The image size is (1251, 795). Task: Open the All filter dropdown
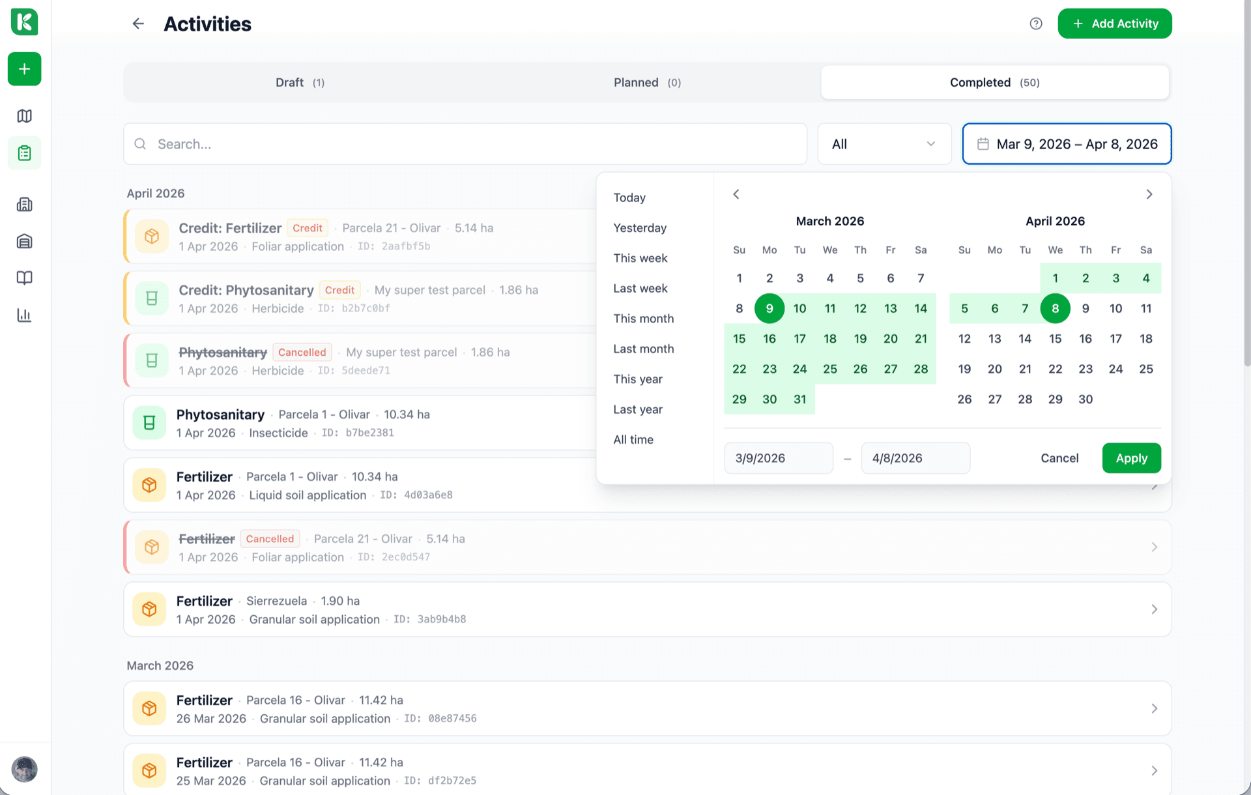[884, 144]
